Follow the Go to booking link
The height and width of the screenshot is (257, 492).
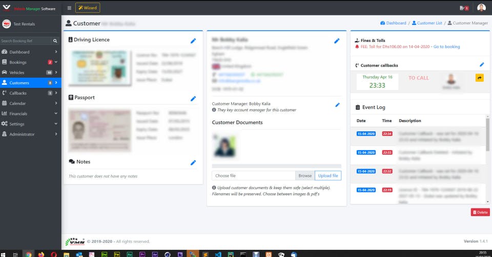pos(446,46)
